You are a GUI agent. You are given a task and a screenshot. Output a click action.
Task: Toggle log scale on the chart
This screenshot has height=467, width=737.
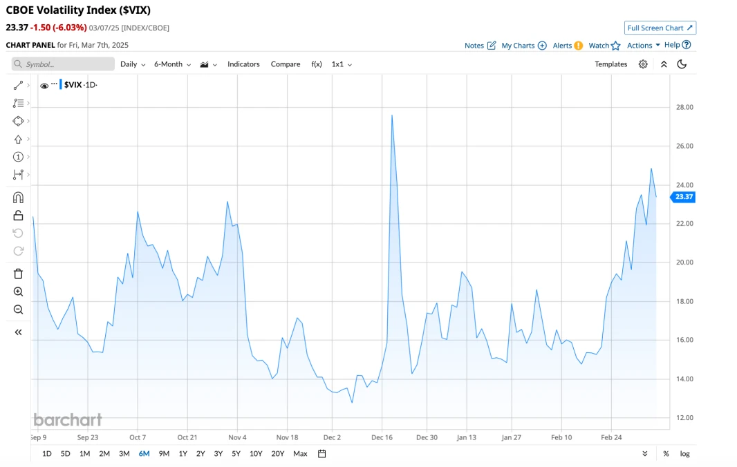(684, 454)
